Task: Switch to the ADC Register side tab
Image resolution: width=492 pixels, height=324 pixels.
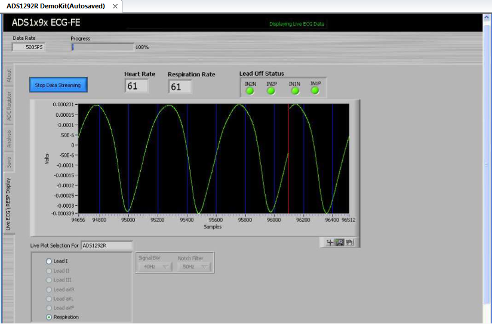Action: (x=9, y=106)
